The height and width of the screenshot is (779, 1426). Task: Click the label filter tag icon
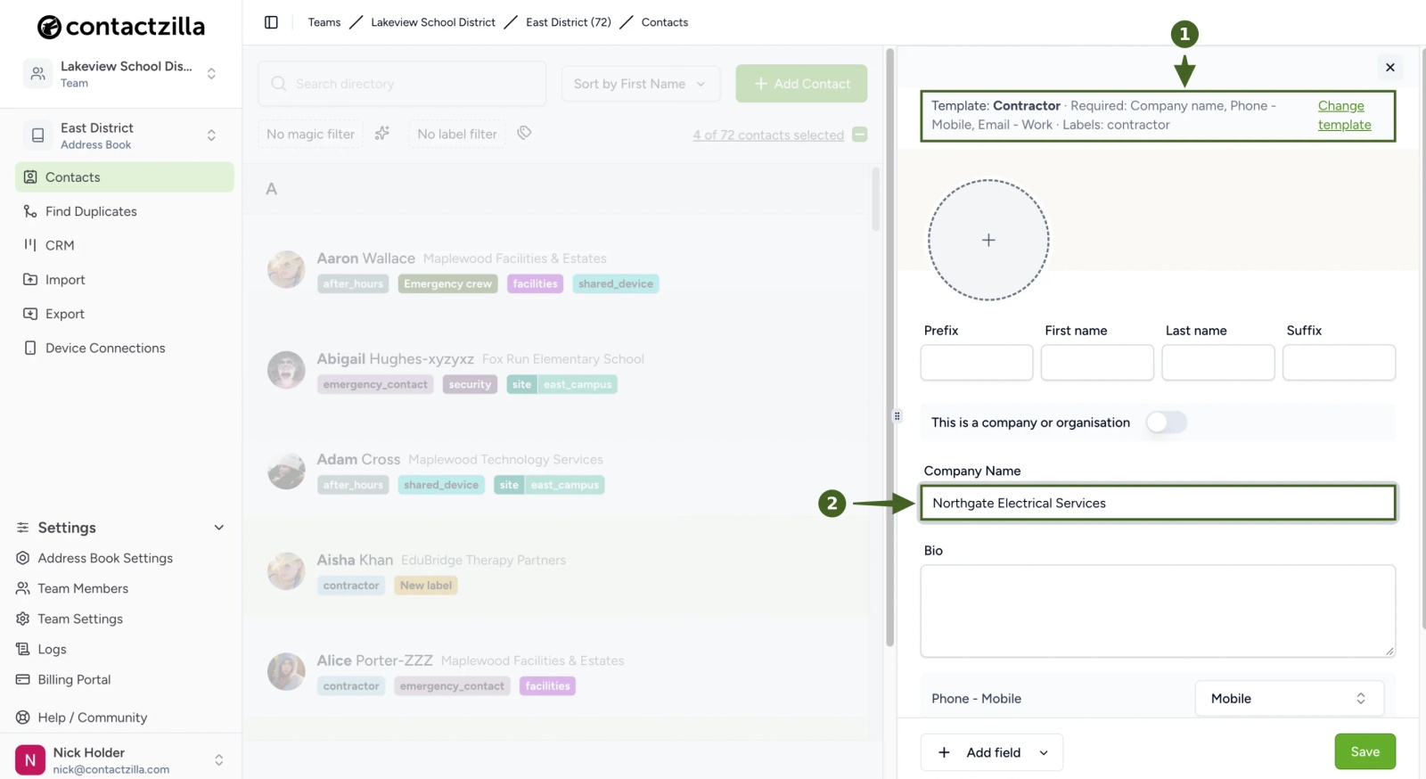click(x=524, y=133)
